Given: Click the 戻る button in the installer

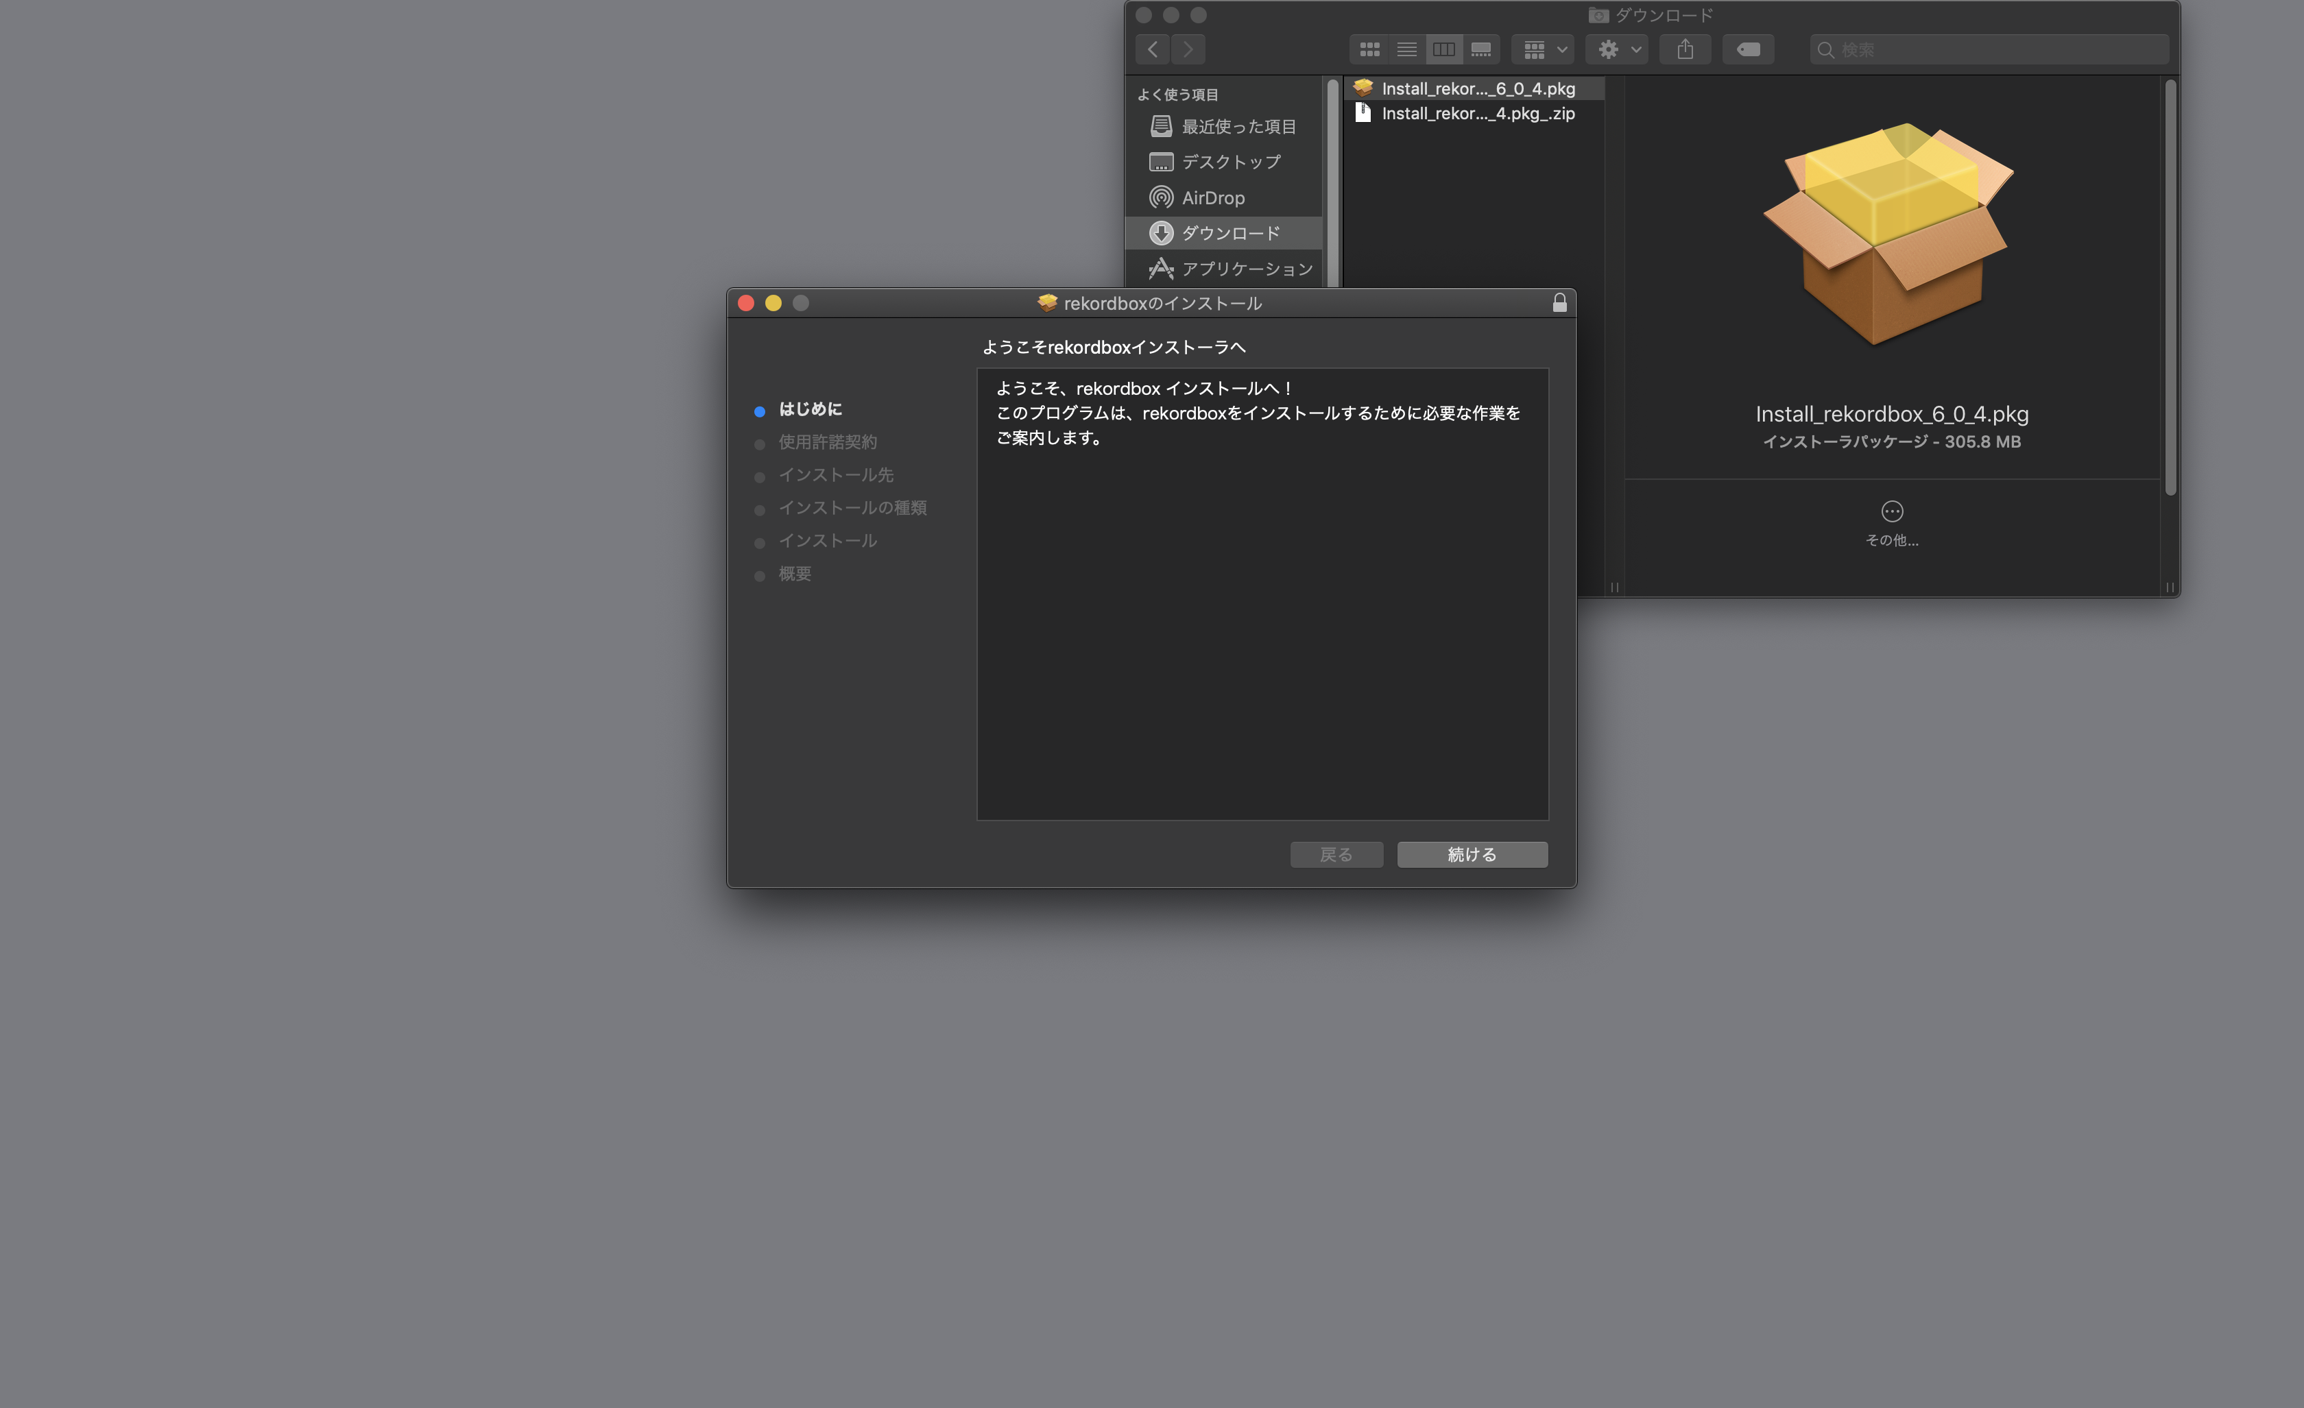Looking at the screenshot, I should pos(1336,855).
